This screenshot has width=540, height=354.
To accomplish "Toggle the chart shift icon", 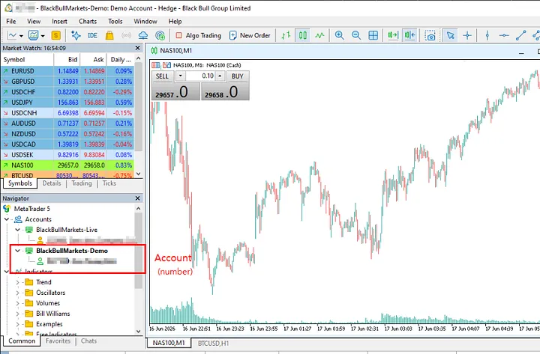I will [x=409, y=35].
